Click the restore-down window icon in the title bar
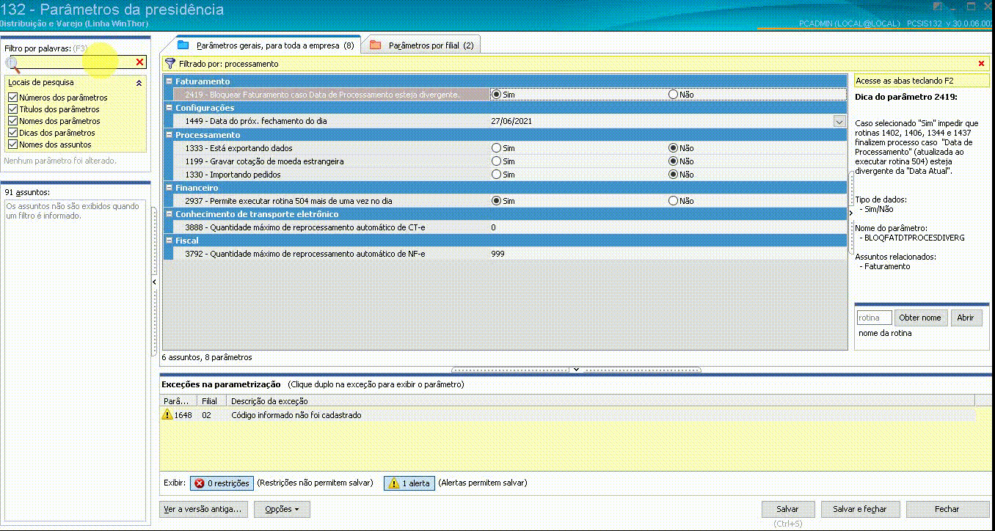 tap(971, 6)
